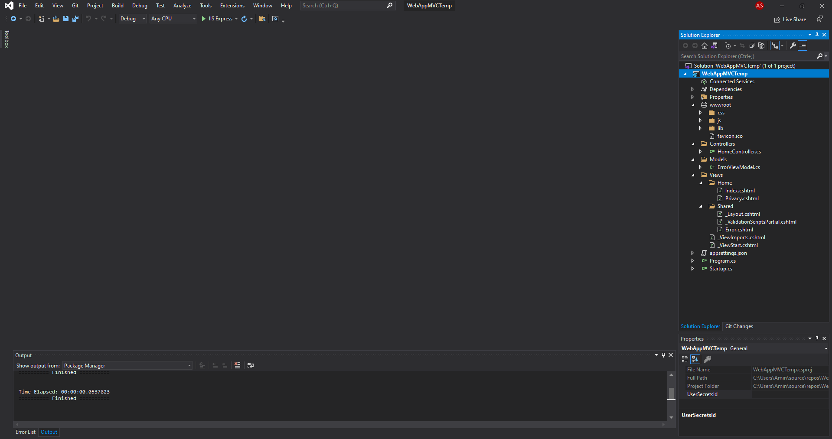The height and width of the screenshot is (439, 832).
Task: Open Solution Explorer Properties wrench icon
Action: (x=793, y=46)
